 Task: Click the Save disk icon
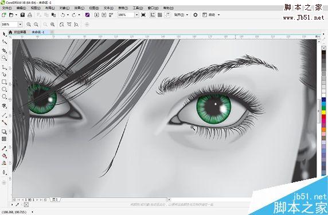click(x=22, y=15)
